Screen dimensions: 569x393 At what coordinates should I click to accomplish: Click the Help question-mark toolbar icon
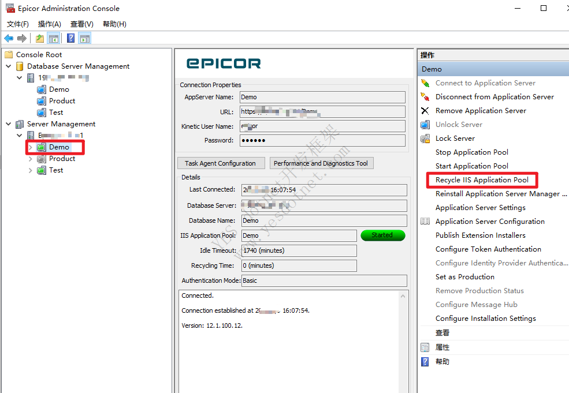[x=70, y=38]
